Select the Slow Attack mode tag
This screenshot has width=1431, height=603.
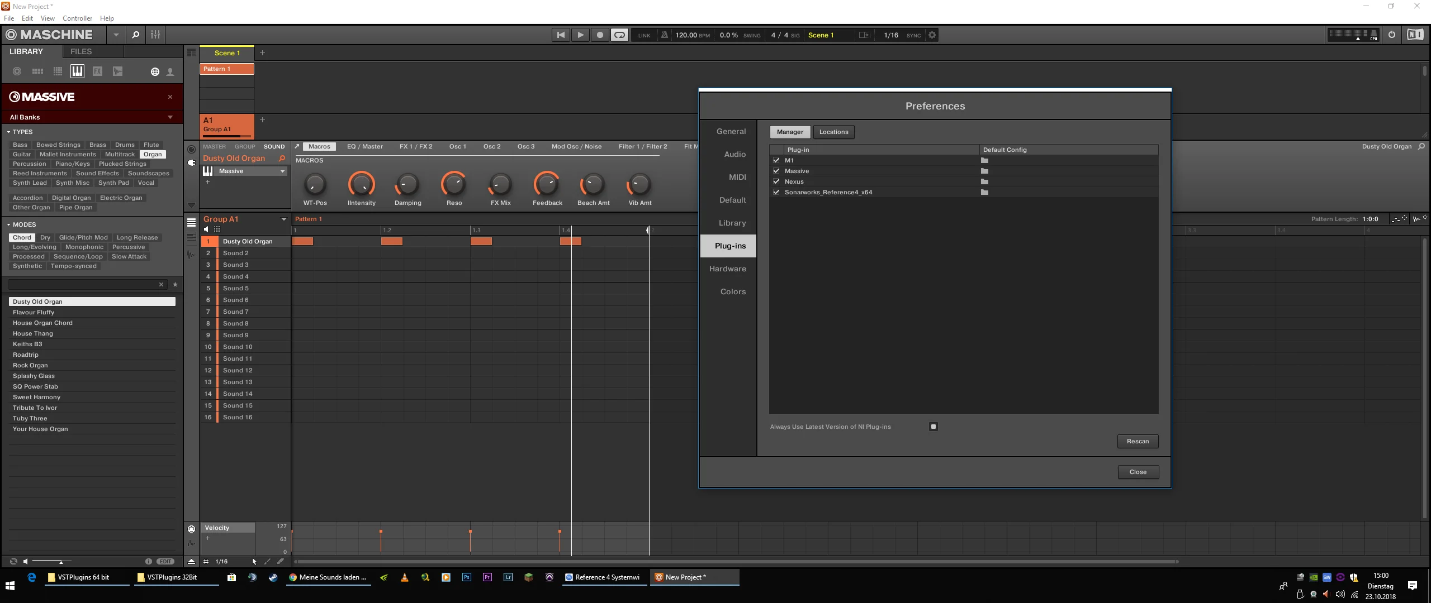pyautogui.click(x=129, y=257)
